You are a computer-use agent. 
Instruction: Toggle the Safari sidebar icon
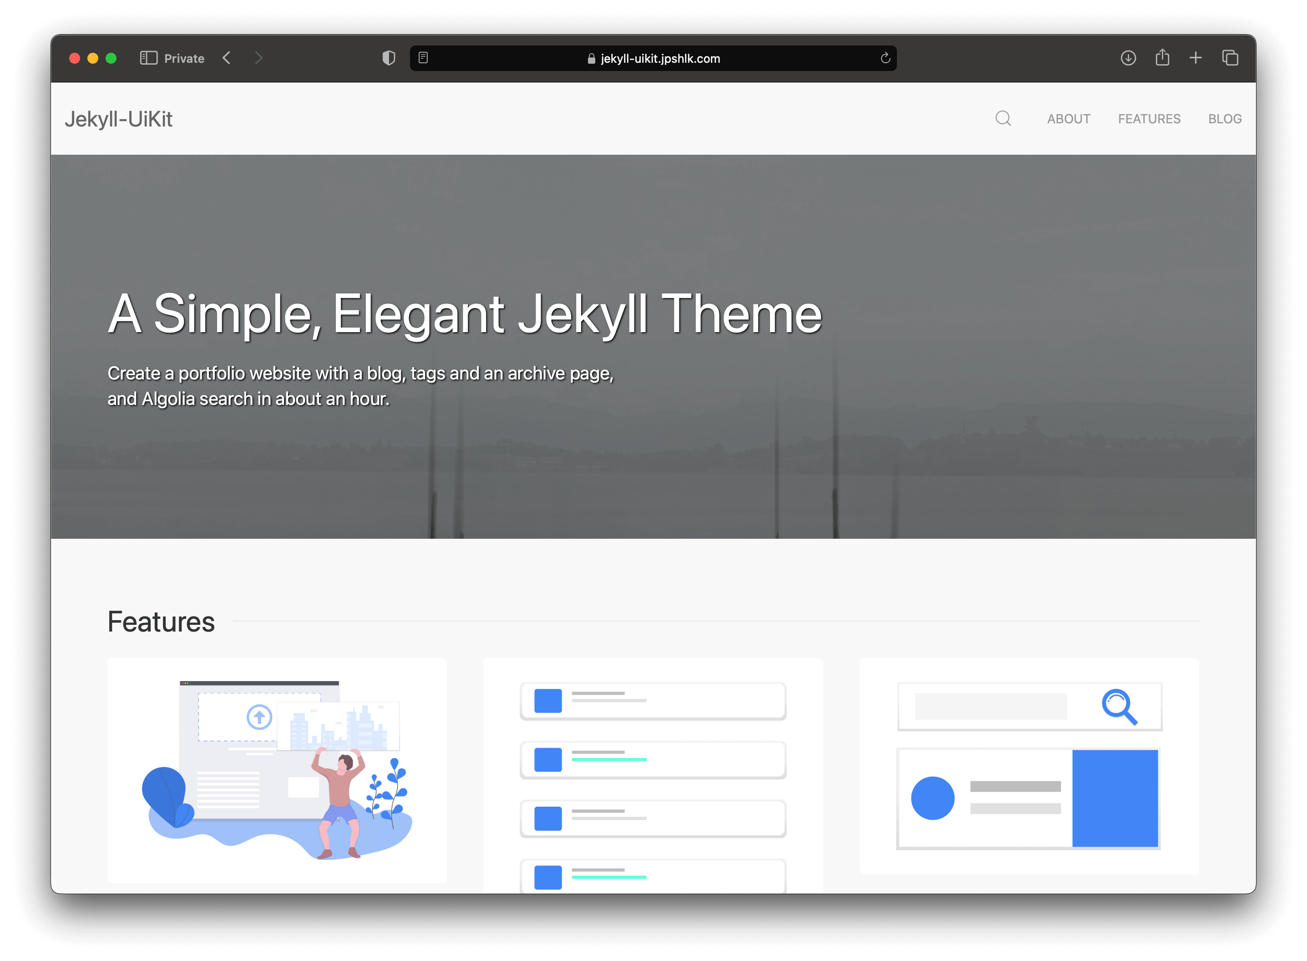coord(149,58)
